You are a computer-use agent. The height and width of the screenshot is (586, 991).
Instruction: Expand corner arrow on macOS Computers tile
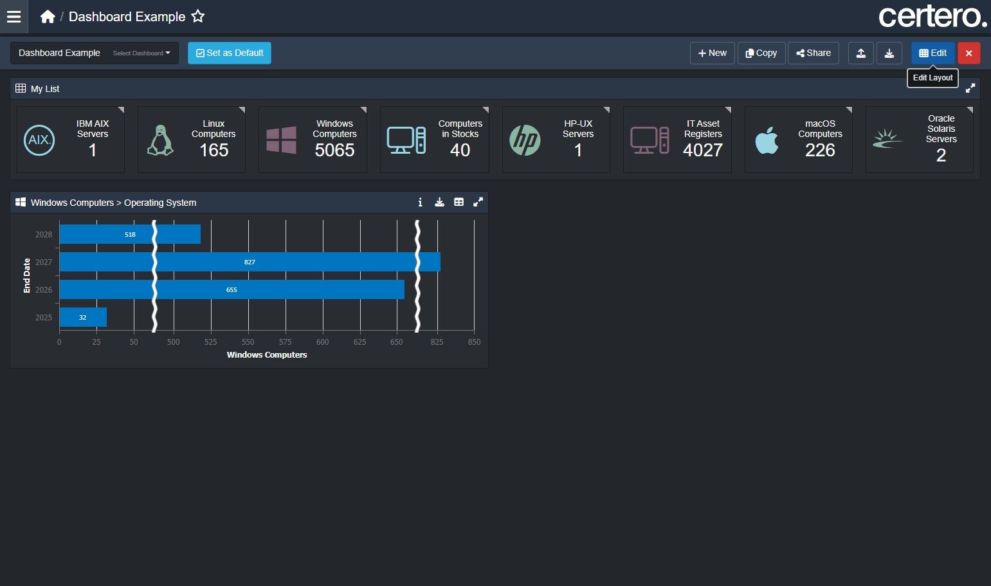pos(848,110)
